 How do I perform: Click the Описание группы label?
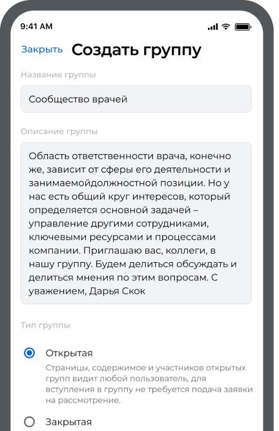(59, 131)
